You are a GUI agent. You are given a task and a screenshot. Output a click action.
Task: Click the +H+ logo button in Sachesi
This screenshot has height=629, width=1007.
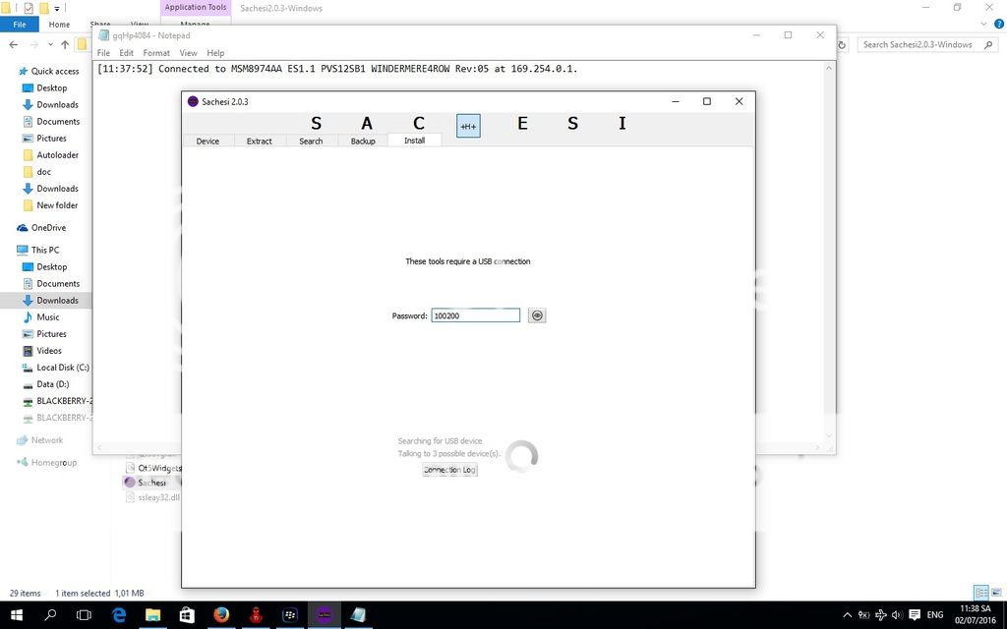coord(468,126)
